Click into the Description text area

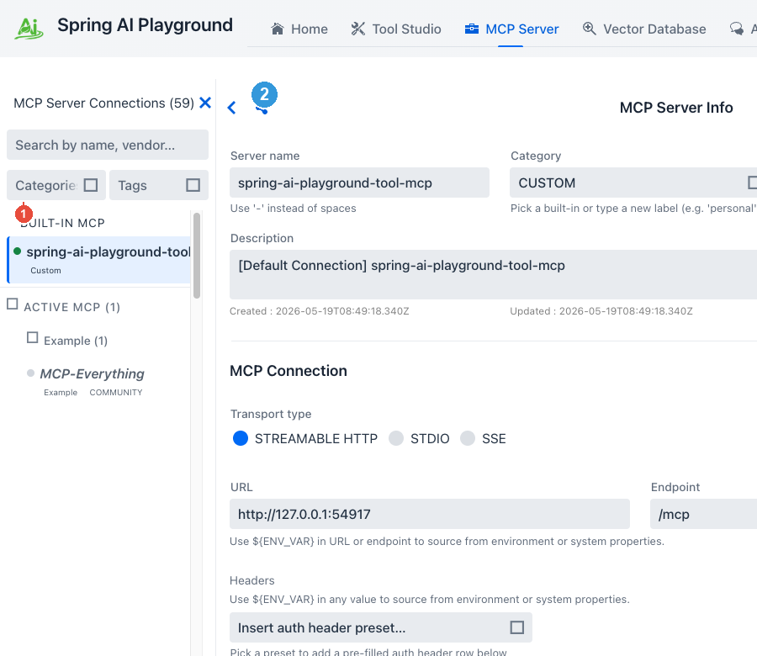(493, 274)
